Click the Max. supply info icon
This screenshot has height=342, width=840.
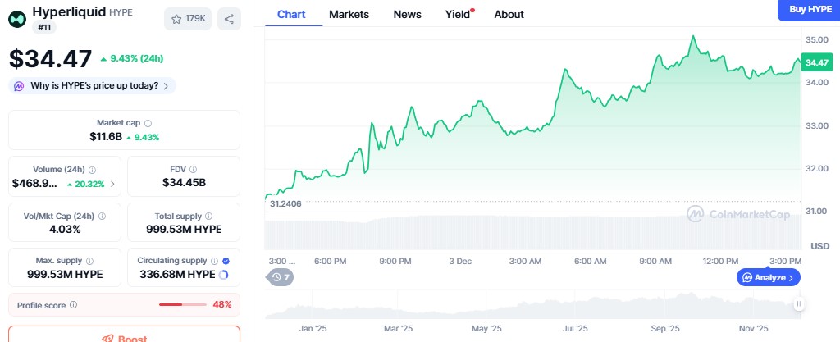(88, 260)
